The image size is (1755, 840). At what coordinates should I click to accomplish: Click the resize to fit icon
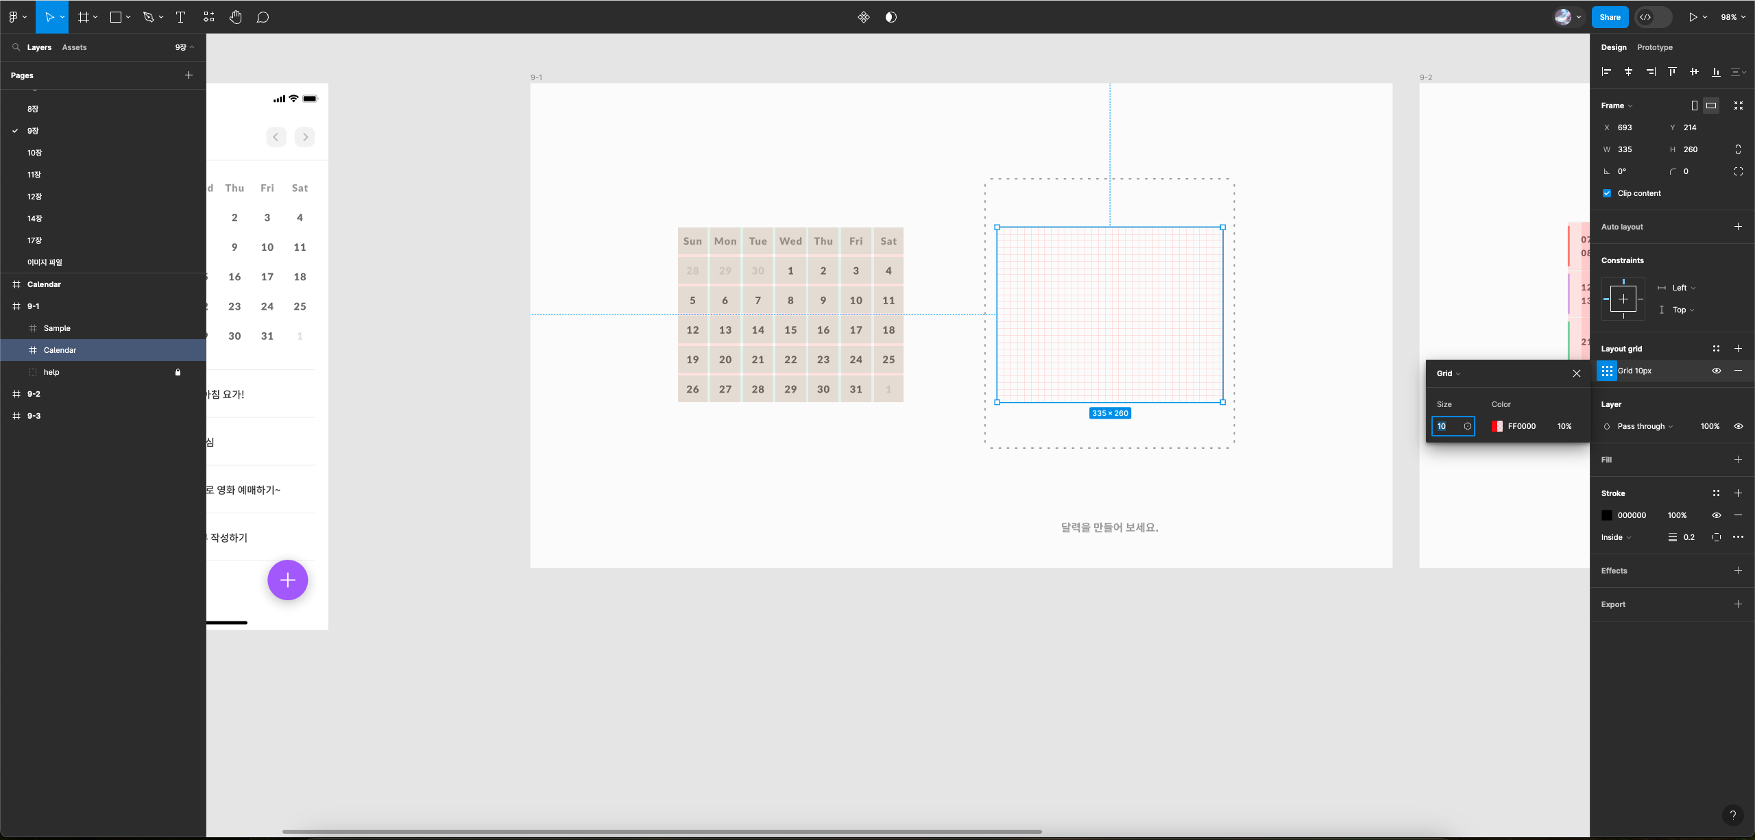pyautogui.click(x=1739, y=106)
